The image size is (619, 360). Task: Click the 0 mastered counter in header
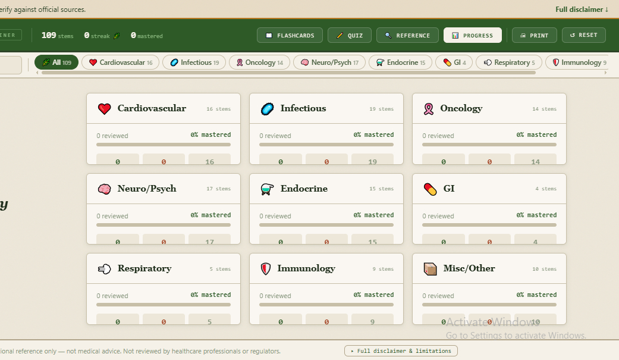(146, 36)
